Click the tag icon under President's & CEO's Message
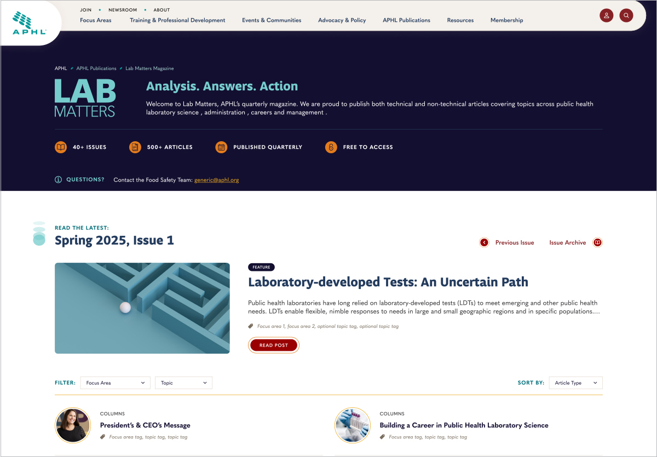Screen dimensions: 657x457 coord(103,437)
